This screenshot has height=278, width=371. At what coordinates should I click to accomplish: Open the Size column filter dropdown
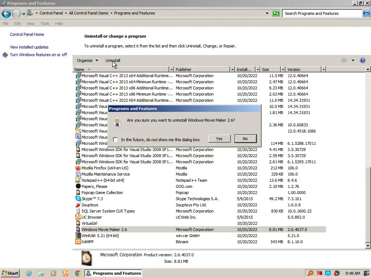coord(283,69)
